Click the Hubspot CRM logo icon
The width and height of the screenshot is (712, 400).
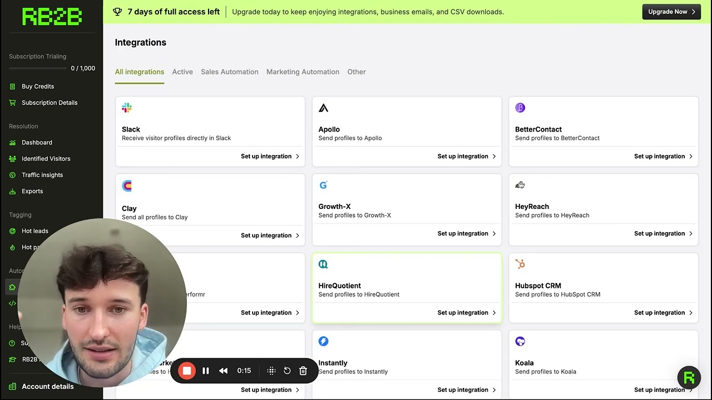pyautogui.click(x=520, y=264)
